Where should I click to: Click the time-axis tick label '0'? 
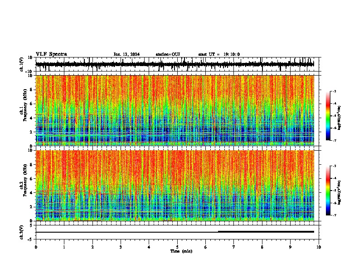36,247
